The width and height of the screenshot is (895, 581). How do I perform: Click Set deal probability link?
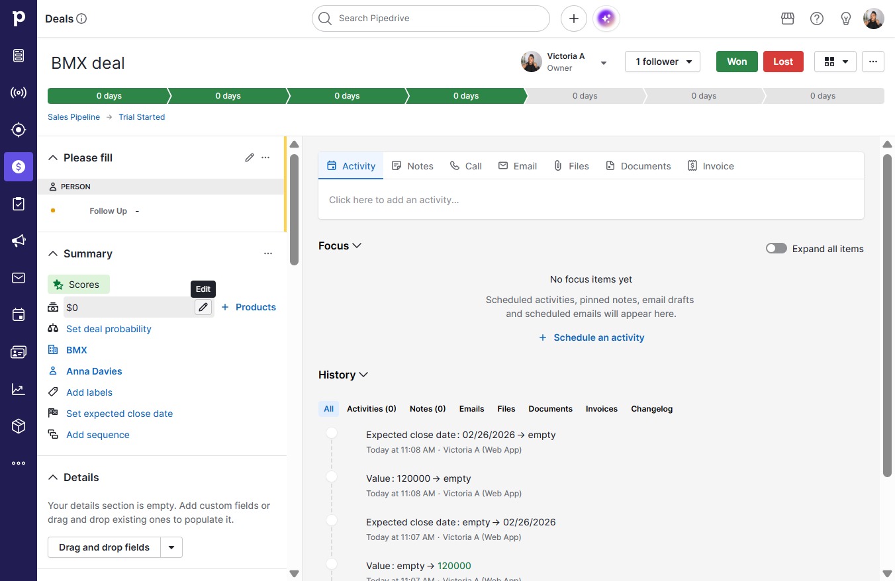pos(109,329)
